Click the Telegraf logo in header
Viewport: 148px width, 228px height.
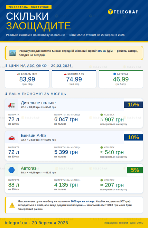click(123, 12)
